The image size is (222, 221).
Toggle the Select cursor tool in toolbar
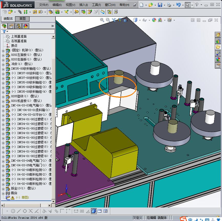click(188, 5)
